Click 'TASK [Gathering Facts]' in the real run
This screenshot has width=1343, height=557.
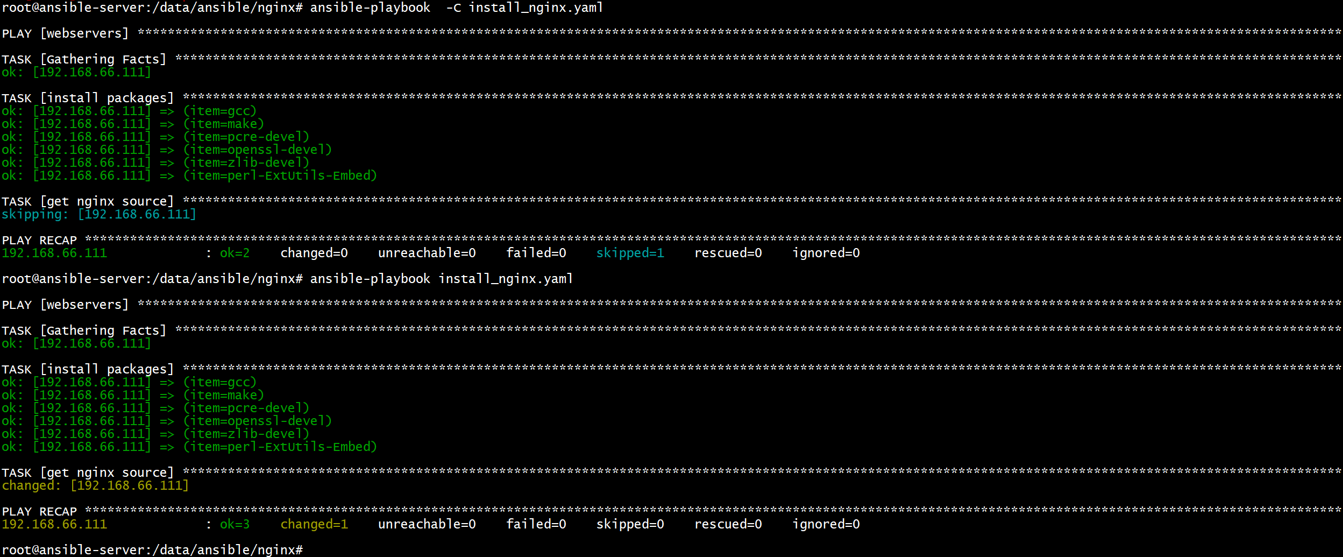pyautogui.click(x=84, y=330)
